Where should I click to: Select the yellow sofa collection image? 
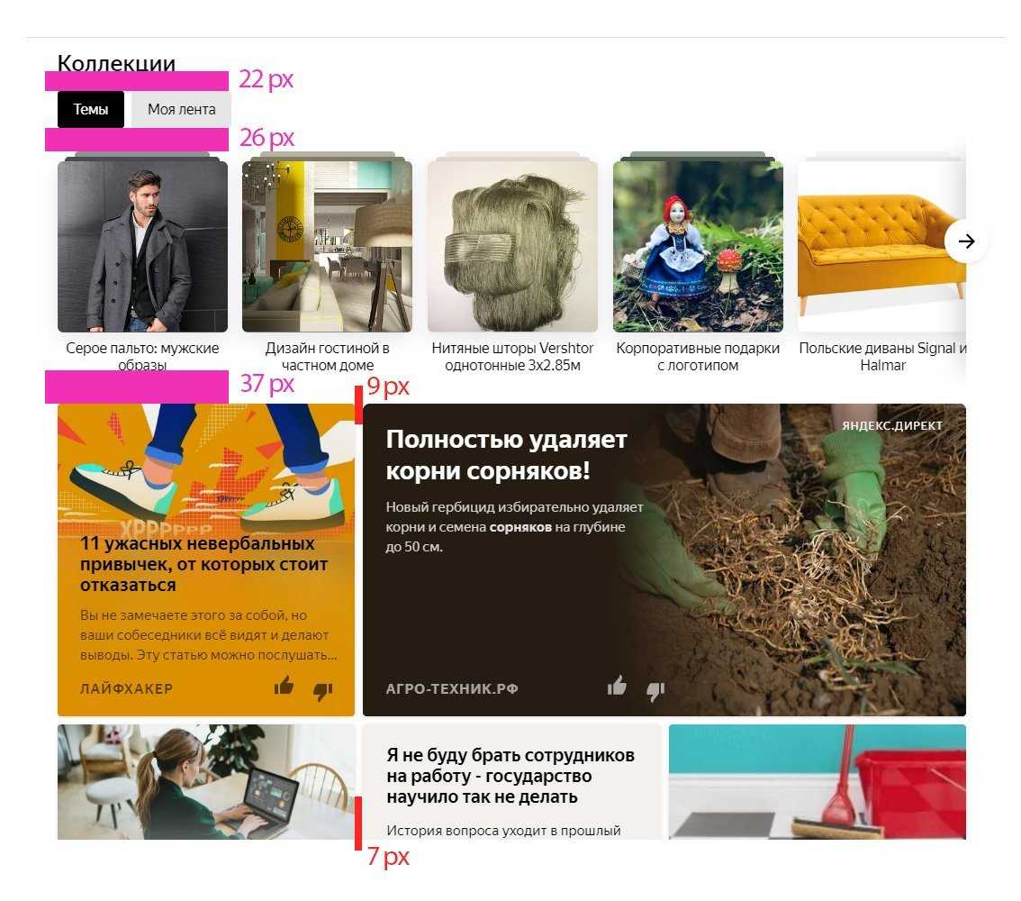pos(881,246)
